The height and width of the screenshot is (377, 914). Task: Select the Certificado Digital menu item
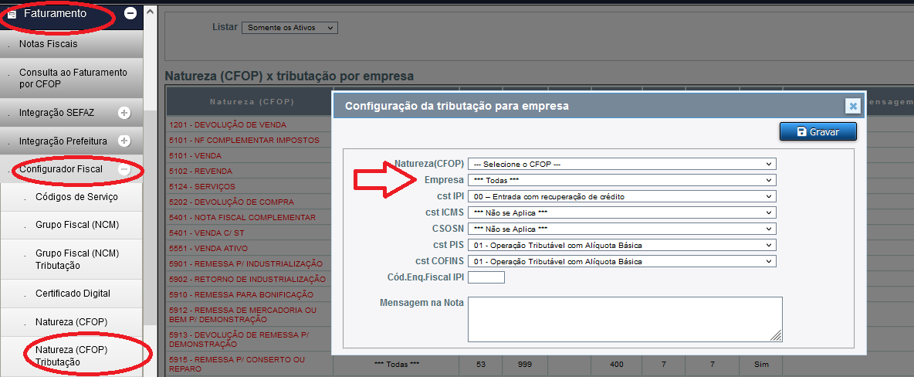73,294
